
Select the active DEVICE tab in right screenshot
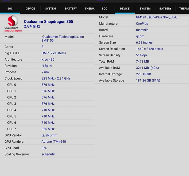coord(125,9)
